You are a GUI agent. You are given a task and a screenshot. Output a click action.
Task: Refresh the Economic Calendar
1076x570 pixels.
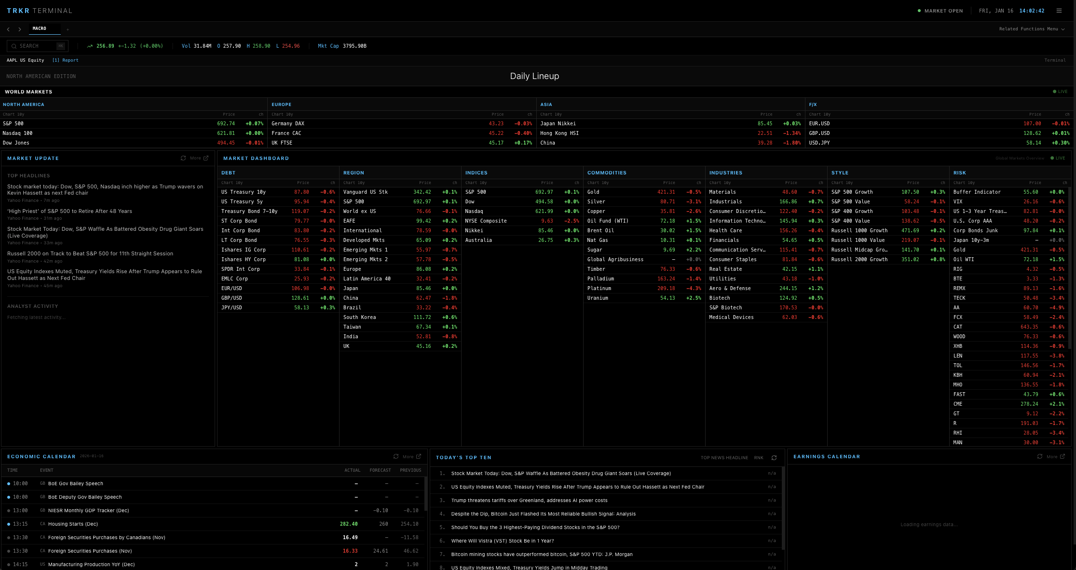pyautogui.click(x=395, y=456)
